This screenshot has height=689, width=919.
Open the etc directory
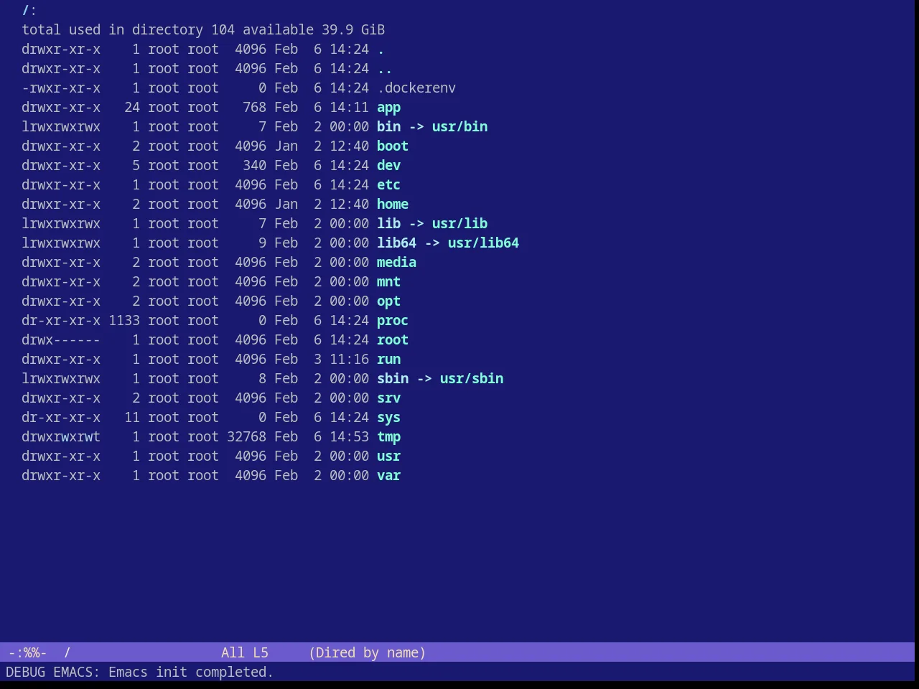tap(388, 185)
